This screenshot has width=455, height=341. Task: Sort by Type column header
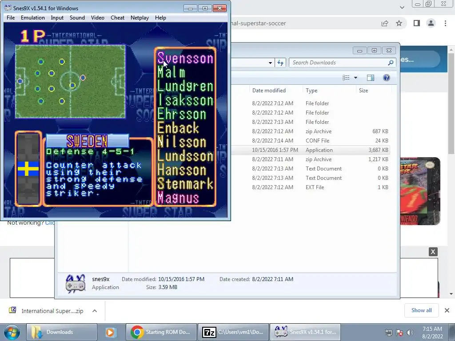click(311, 91)
